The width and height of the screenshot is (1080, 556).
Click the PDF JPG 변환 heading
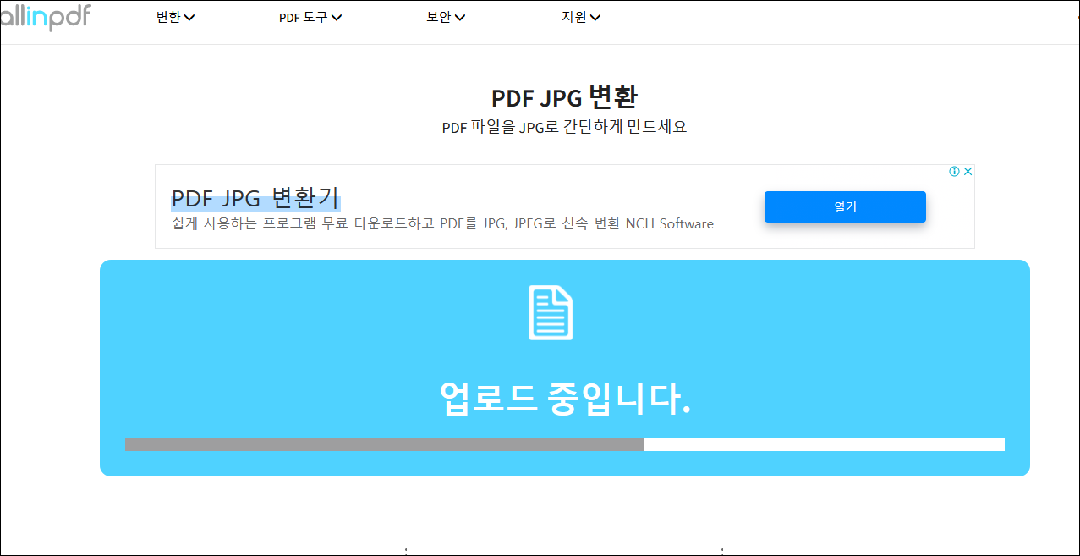point(564,97)
